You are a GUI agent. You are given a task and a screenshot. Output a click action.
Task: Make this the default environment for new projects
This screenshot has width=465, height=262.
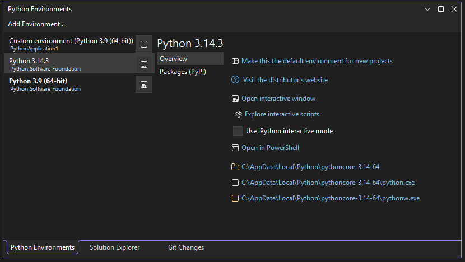pyautogui.click(x=317, y=61)
